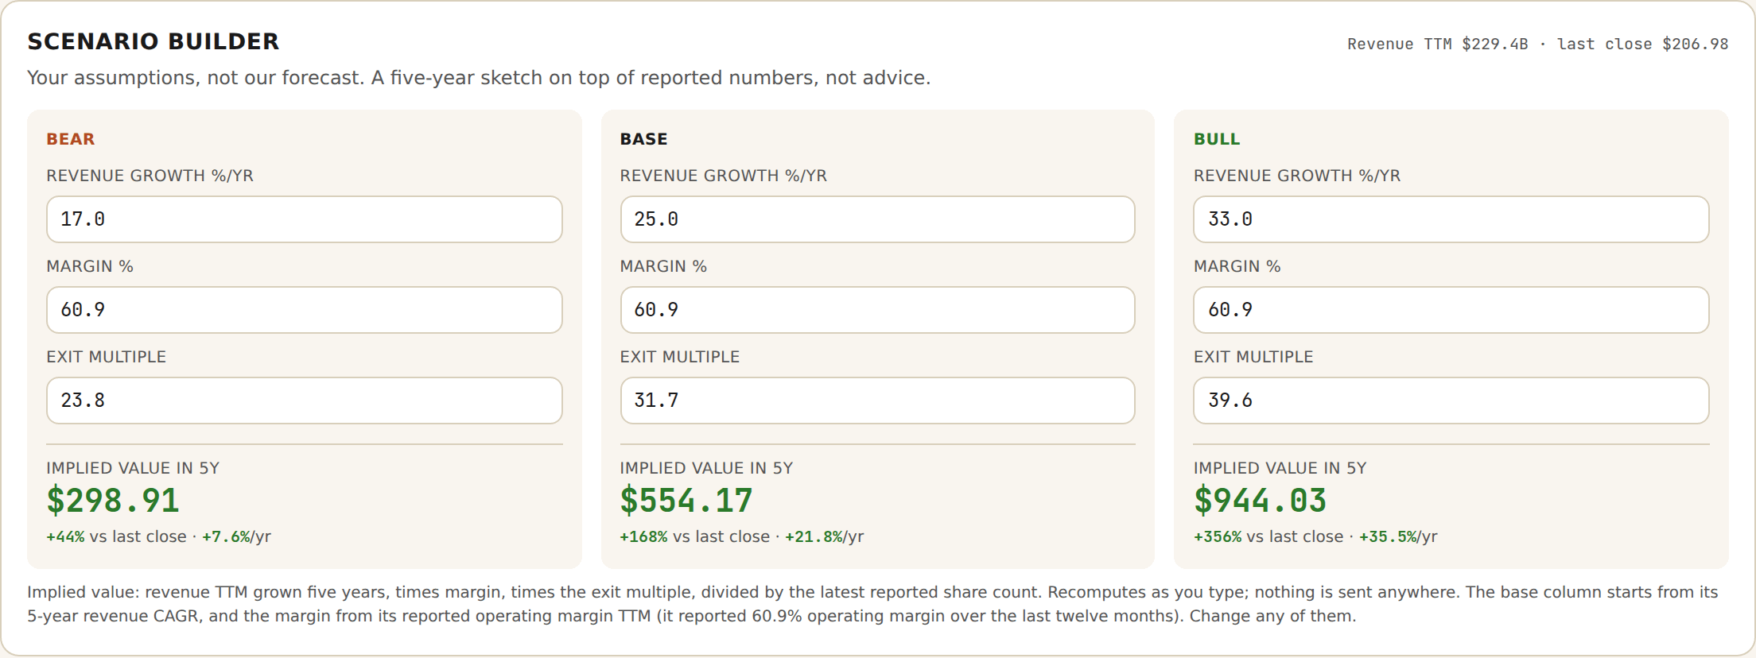Click the Base margin % input
The image size is (1756, 658).
pos(878,310)
